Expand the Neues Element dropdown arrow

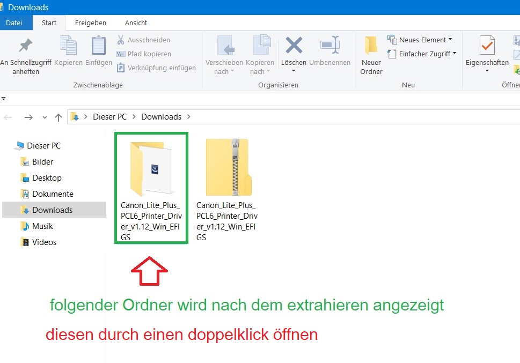(450, 39)
